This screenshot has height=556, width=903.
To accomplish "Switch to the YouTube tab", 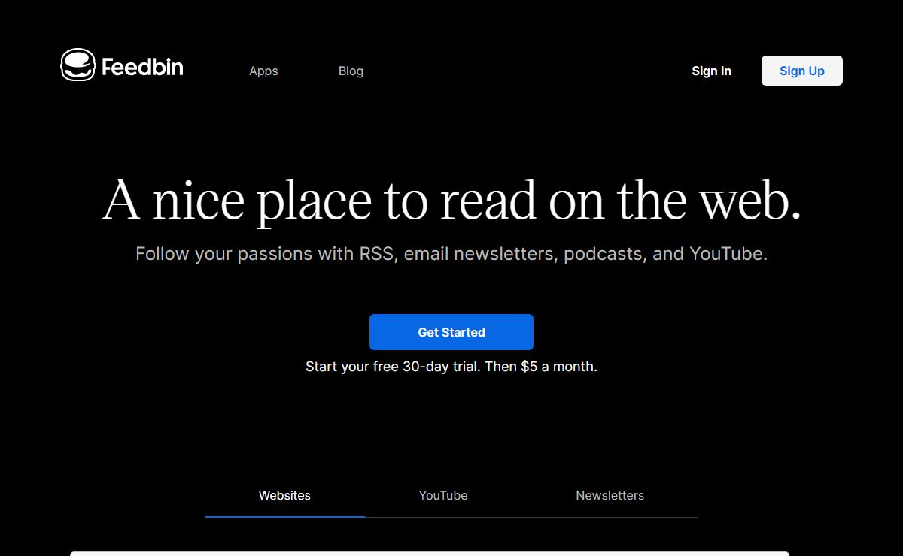I will [443, 495].
